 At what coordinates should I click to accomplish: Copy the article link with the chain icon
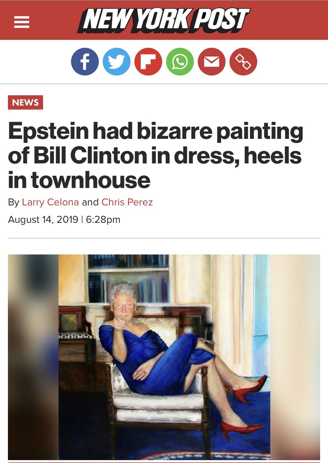pyautogui.click(x=243, y=61)
